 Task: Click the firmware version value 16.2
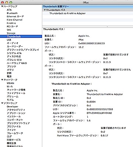(81, 47)
